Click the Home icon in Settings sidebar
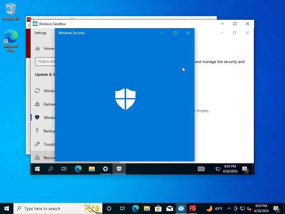The image size is (285, 214). coord(38,48)
